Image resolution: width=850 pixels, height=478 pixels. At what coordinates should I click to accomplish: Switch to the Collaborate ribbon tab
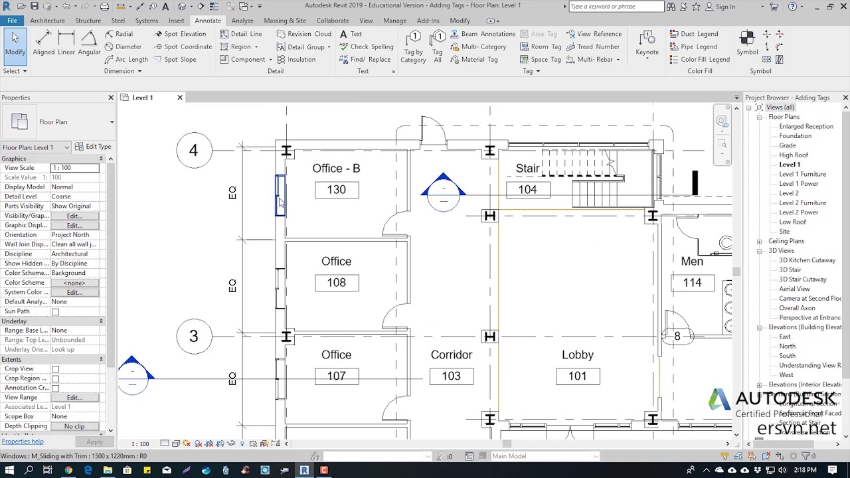point(333,21)
